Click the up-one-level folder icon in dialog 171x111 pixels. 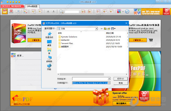105,29
